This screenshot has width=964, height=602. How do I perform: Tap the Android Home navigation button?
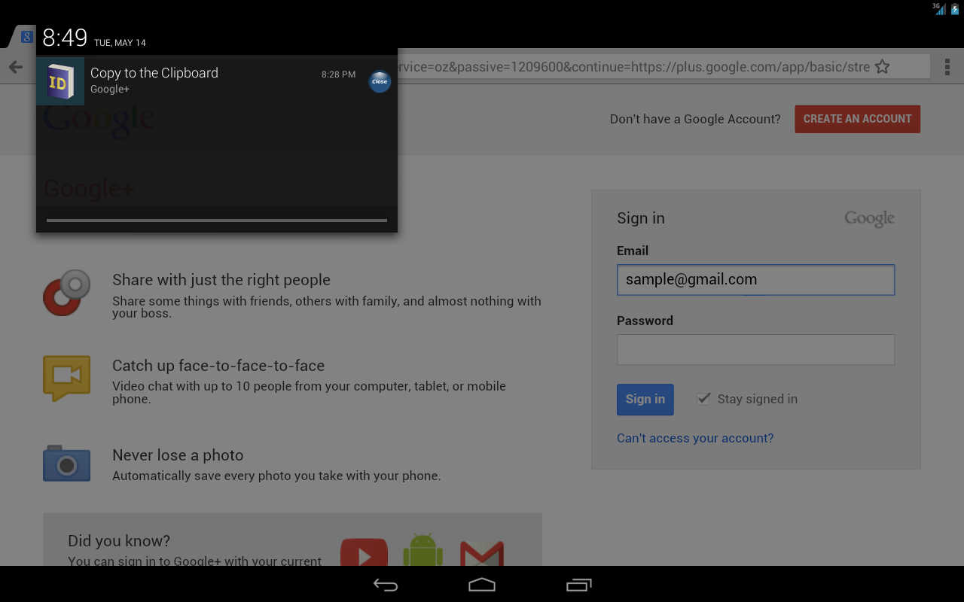point(482,585)
